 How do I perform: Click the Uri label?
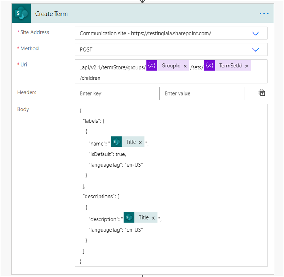(x=23, y=65)
